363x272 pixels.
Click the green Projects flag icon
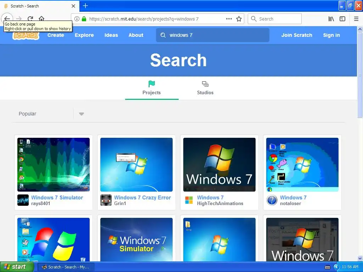click(x=152, y=84)
